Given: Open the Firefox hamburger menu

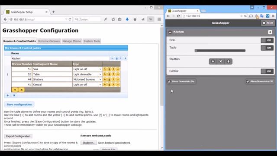Looking at the screenshot, I should click(159, 19).
